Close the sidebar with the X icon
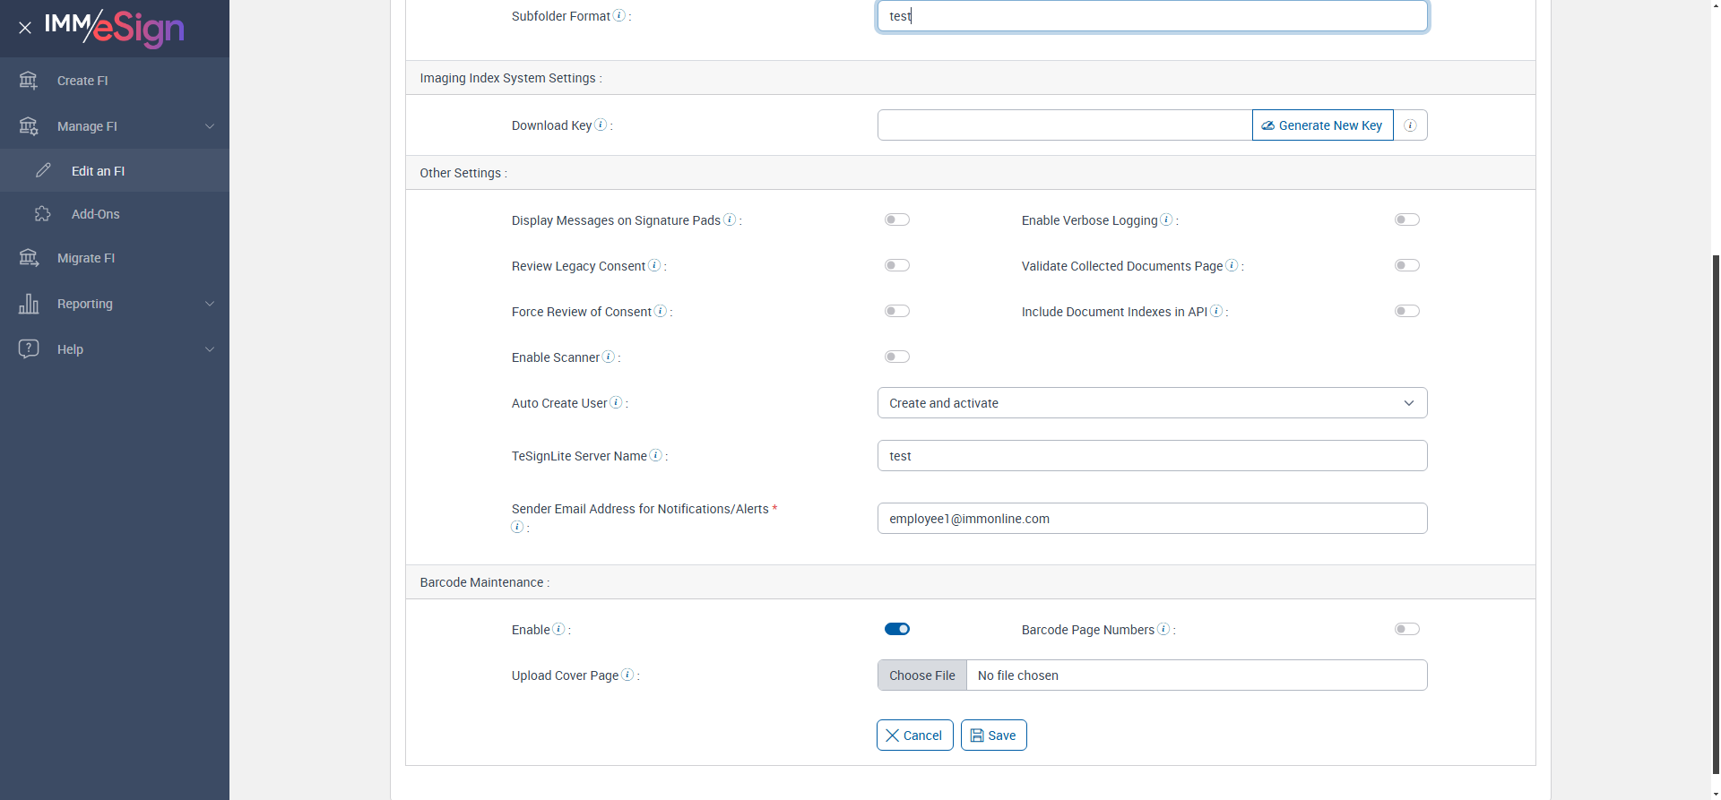Viewport: 1721px width, 800px height. [x=25, y=28]
